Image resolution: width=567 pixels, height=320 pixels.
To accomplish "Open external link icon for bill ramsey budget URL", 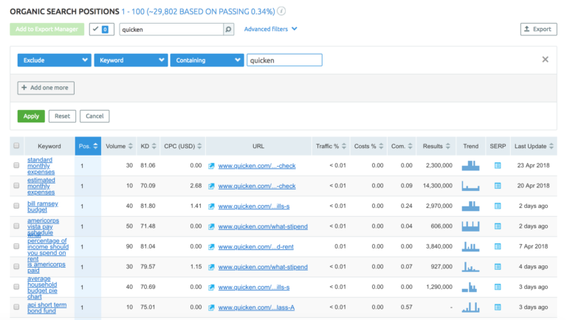I will tap(211, 206).
